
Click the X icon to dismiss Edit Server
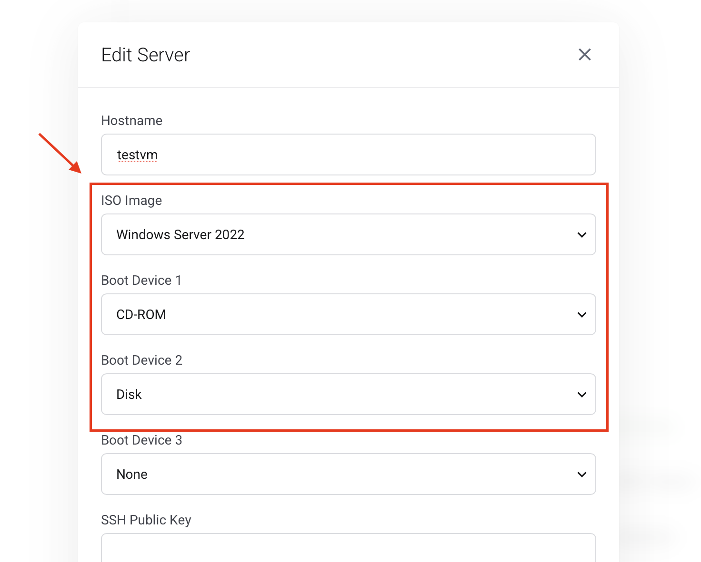pyautogui.click(x=584, y=55)
